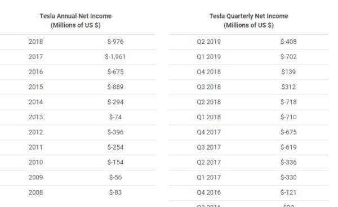This screenshot has width=338, height=207.
Task: Click the $-889 value for 2015
Action: point(115,87)
